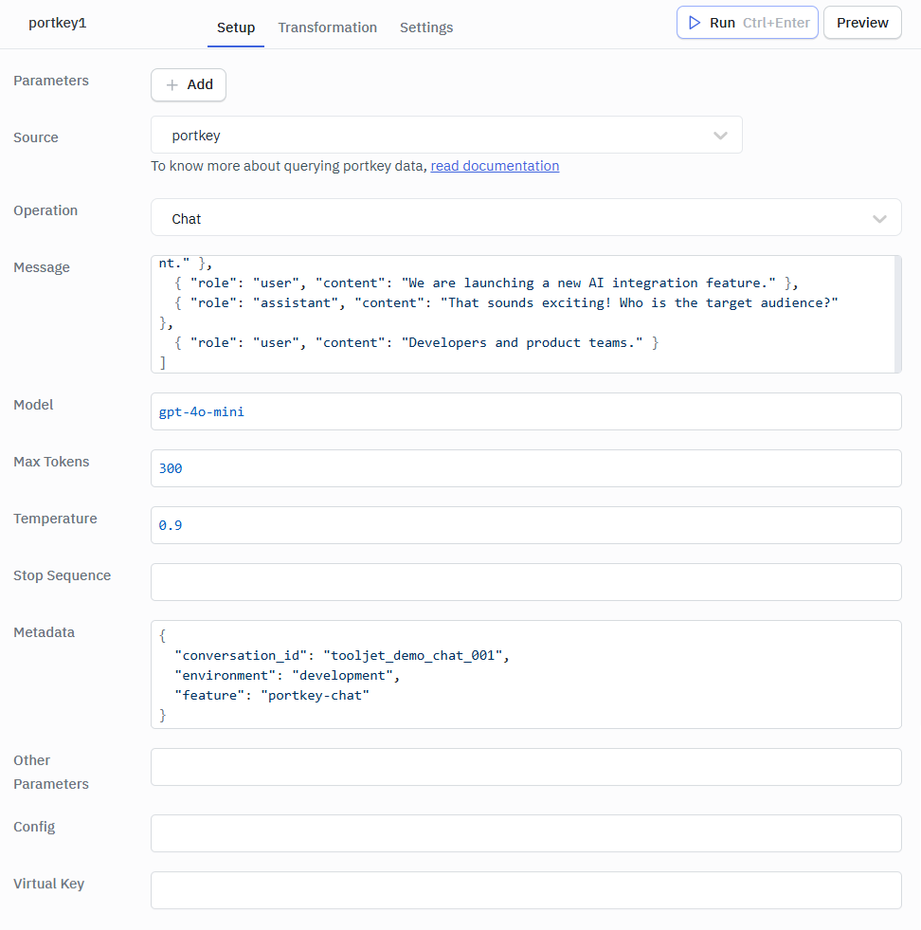Image resolution: width=921 pixels, height=930 pixels.
Task: Expand the Operation dropdown chevron
Action: 879,218
